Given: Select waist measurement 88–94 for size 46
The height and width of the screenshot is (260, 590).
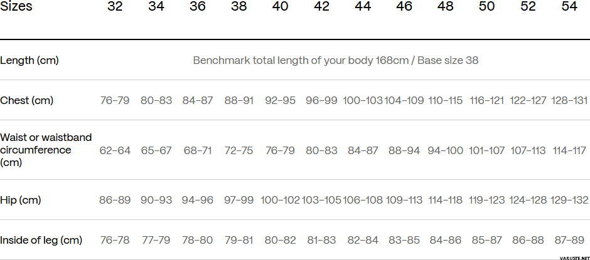Looking at the screenshot, I should 404,151.
